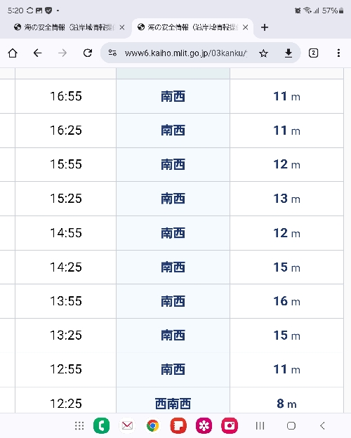Open Chrome three-dot menu
The width and height of the screenshot is (351, 438).
[338, 53]
